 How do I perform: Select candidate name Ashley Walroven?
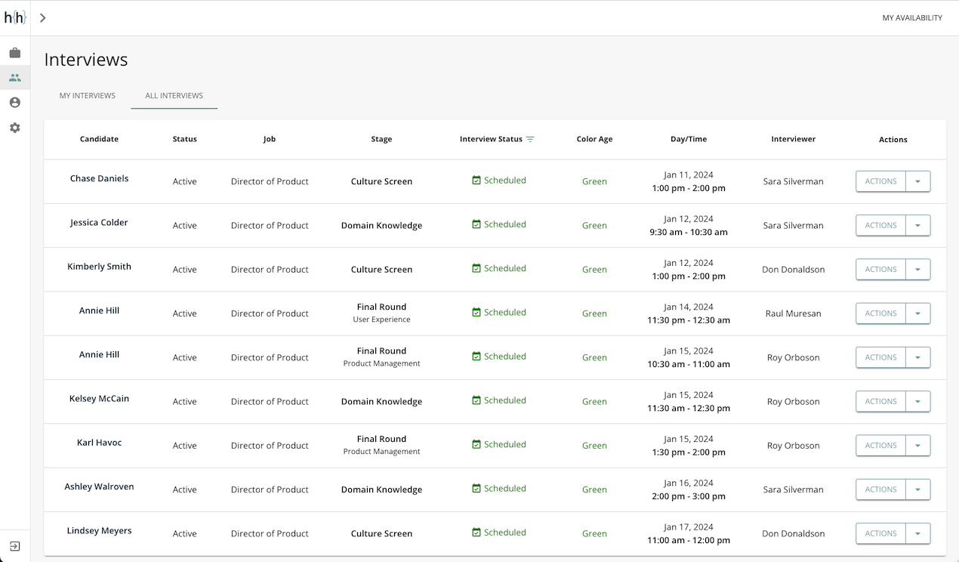click(99, 486)
